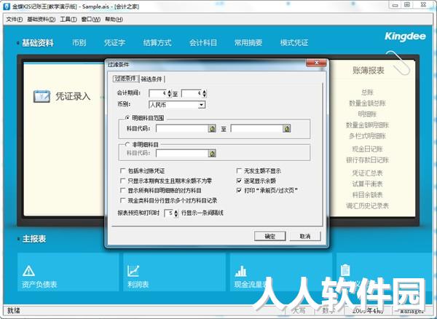
Task: Open the 总账 report link
Action: click(367, 92)
